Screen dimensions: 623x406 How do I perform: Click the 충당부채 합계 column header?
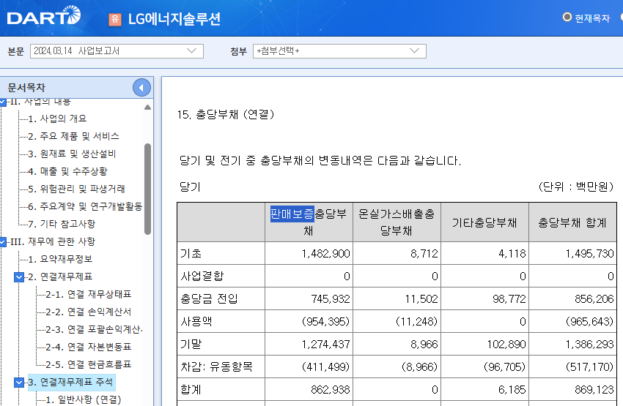(572, 222)
